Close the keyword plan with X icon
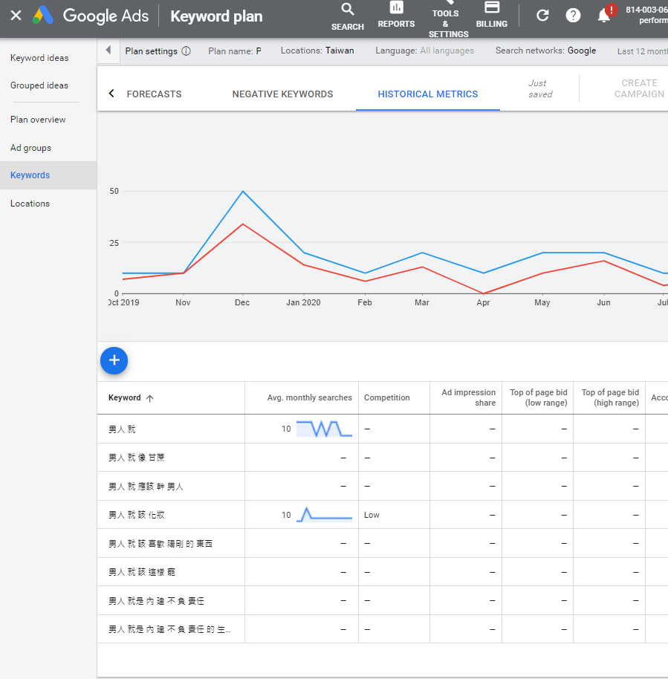This screenshot has width=668, height=679. pyautogui.click(x=16, y=16)
